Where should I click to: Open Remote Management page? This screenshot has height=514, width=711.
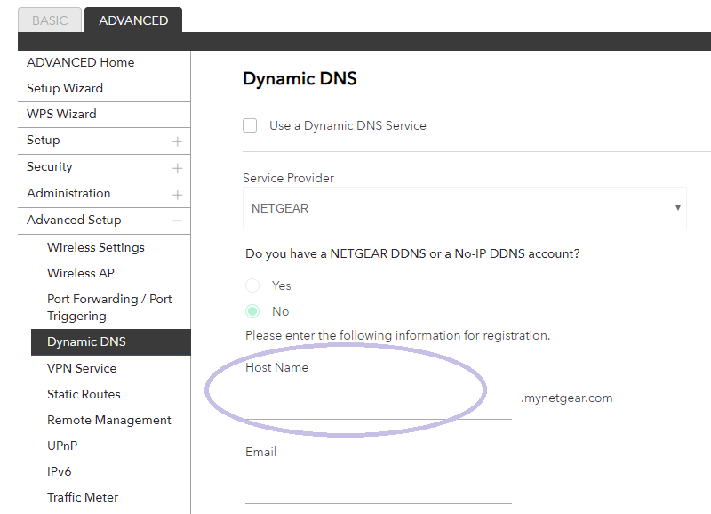108,420
